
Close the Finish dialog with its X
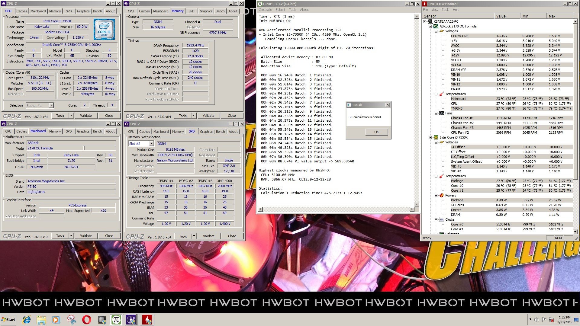[388, 105]
